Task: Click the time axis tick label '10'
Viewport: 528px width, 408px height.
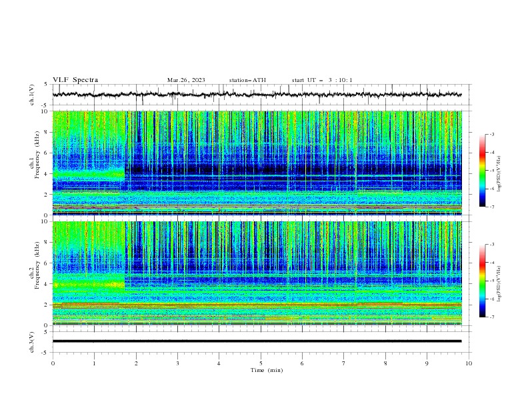Action: [x=469, y=363]
